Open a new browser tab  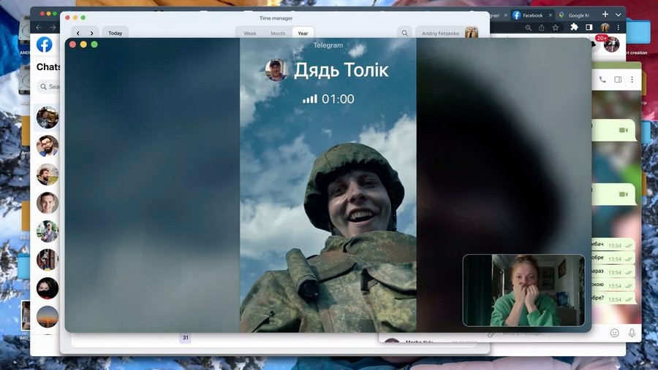pyautogui.click(x=605, y=15)
